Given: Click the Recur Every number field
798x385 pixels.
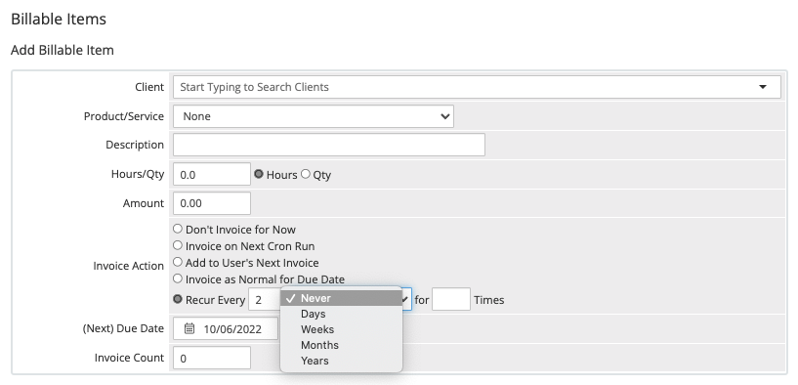Looking at the screenshot, I should pyautogui.click(x=264, y=299).
